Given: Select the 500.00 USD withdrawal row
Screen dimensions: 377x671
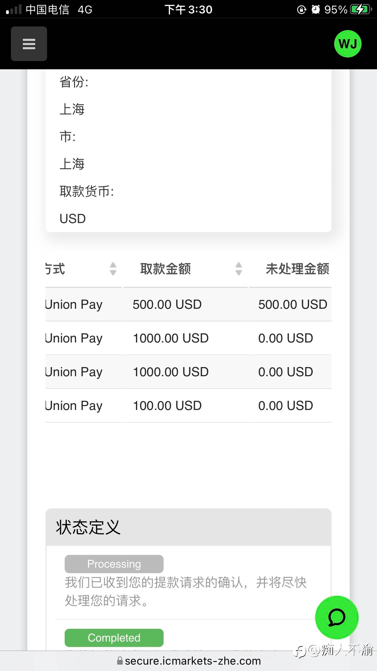Looking at the screenshot, I should 188,304.
